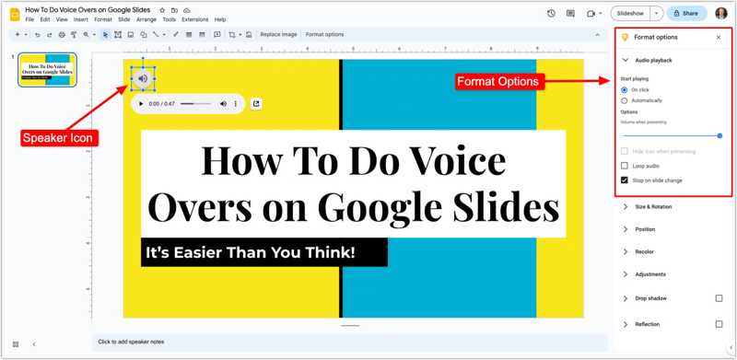
Task: Toggle Hide icon when presenting checkbox
Action: point(625,151)
